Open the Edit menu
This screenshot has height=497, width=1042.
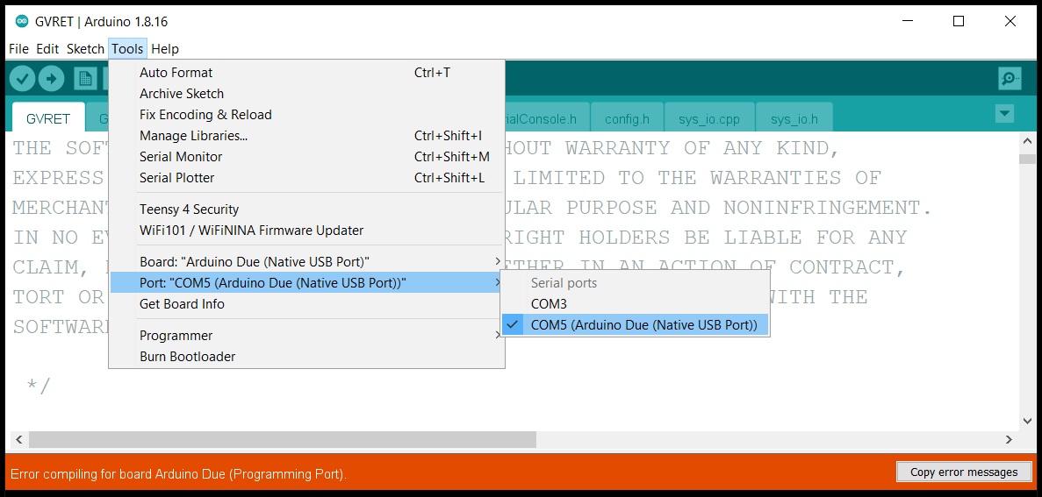[47, 48]
